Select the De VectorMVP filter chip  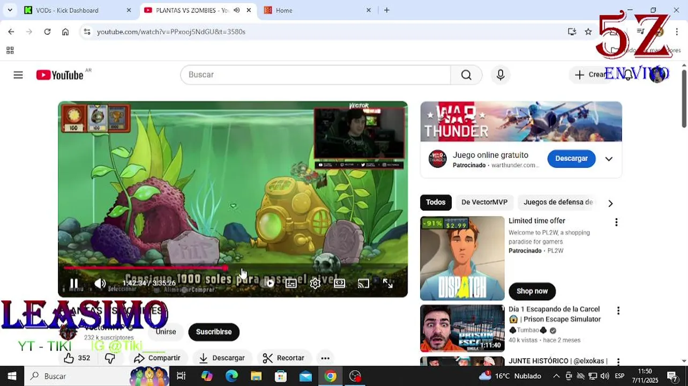tap(484, 202)
